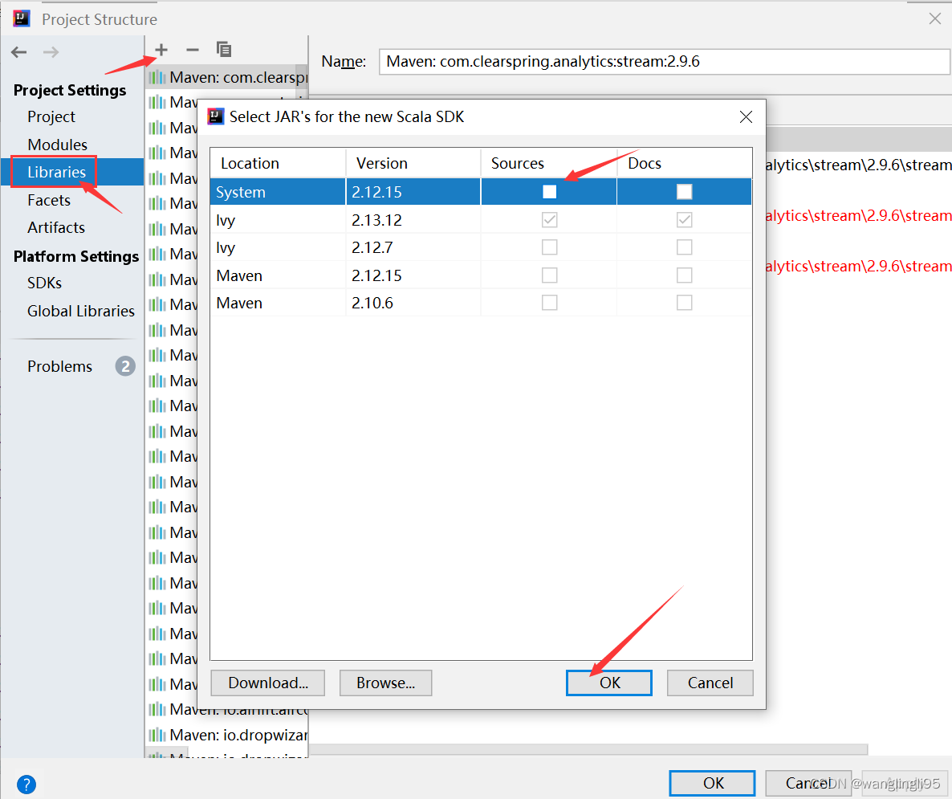Viewport: 952px width, 799px height.
Task: Open the Project settings page
Action: point(51,116)
